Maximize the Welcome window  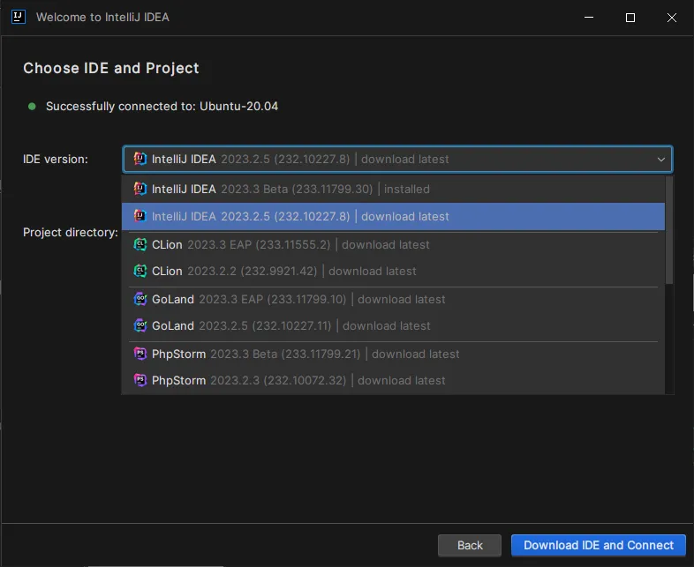630,18
